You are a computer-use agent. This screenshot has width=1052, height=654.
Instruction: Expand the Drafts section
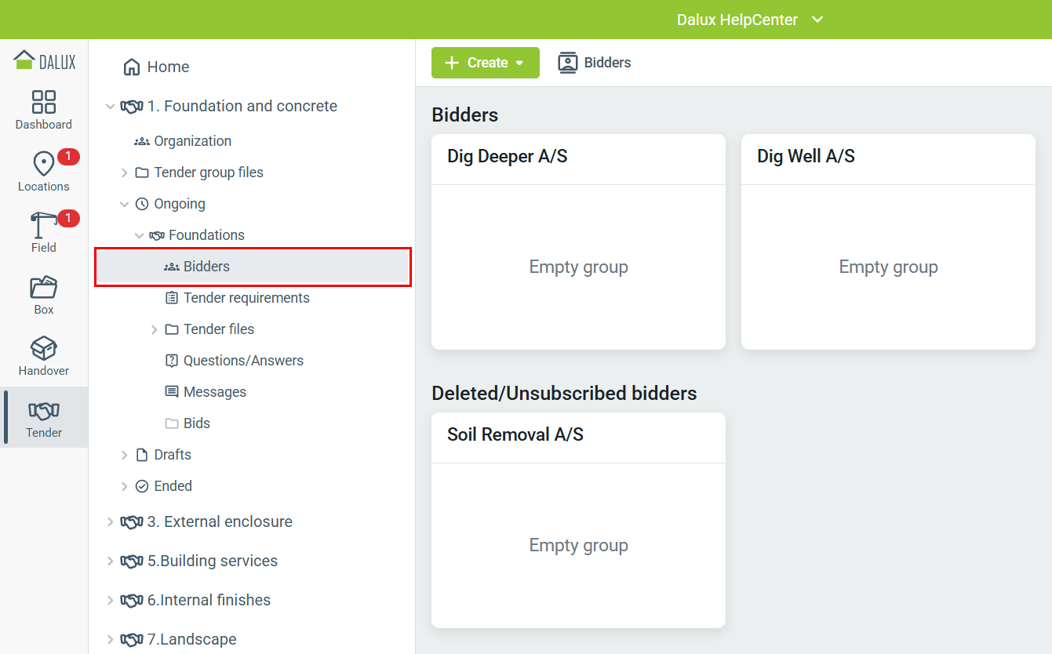coord(124,455)
